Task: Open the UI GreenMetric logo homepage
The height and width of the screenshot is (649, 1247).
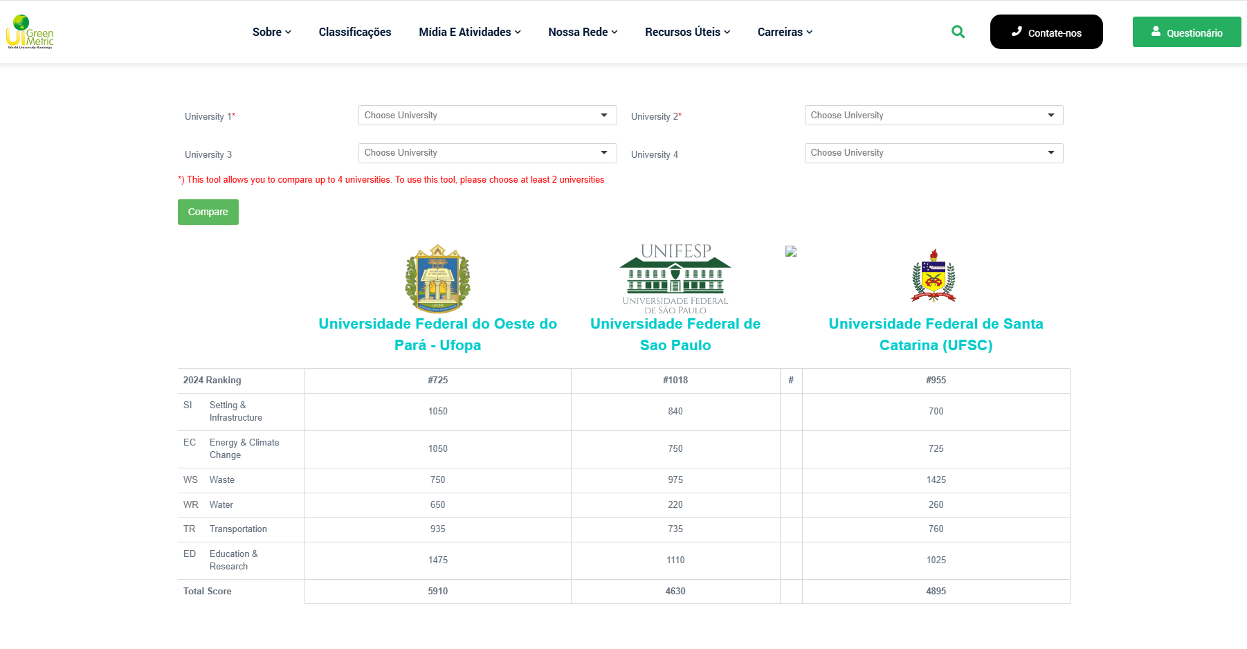Action: (30, 32)
